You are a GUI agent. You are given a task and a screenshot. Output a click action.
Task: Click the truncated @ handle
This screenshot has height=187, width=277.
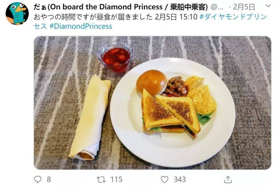(x=217, y=7)
